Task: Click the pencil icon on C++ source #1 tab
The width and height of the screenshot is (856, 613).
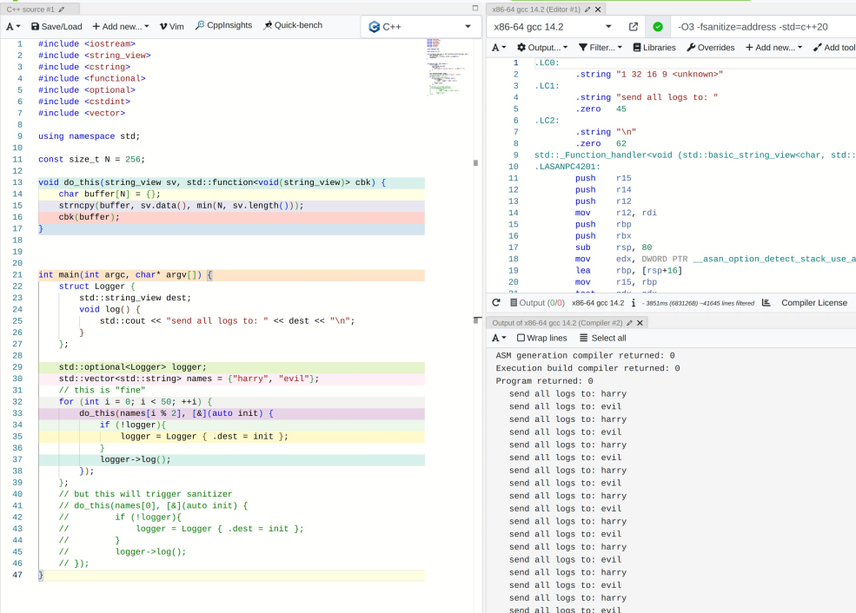Action: point(62,10)
